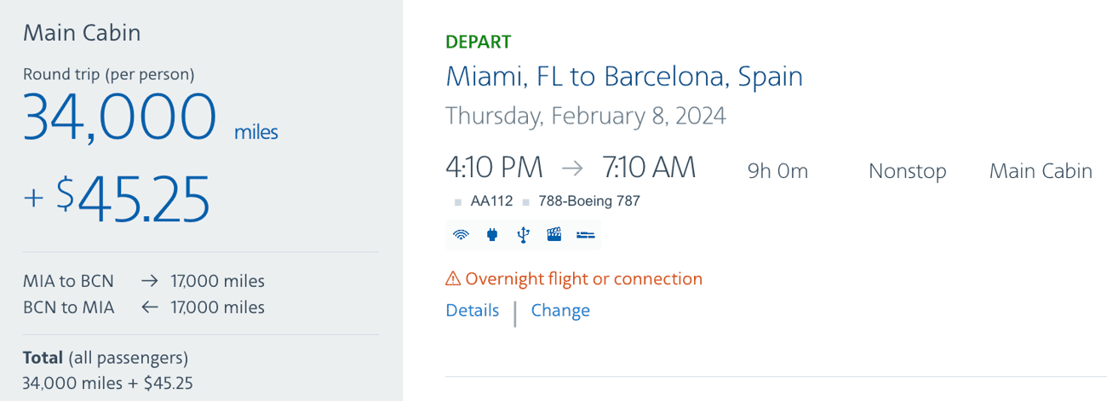This screenshot has width=1107, height=401.
Task: Click the Overnight flight or connection warning text
Action: tap(584, 278)
